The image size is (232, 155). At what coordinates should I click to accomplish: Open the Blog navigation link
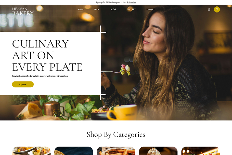113,9
